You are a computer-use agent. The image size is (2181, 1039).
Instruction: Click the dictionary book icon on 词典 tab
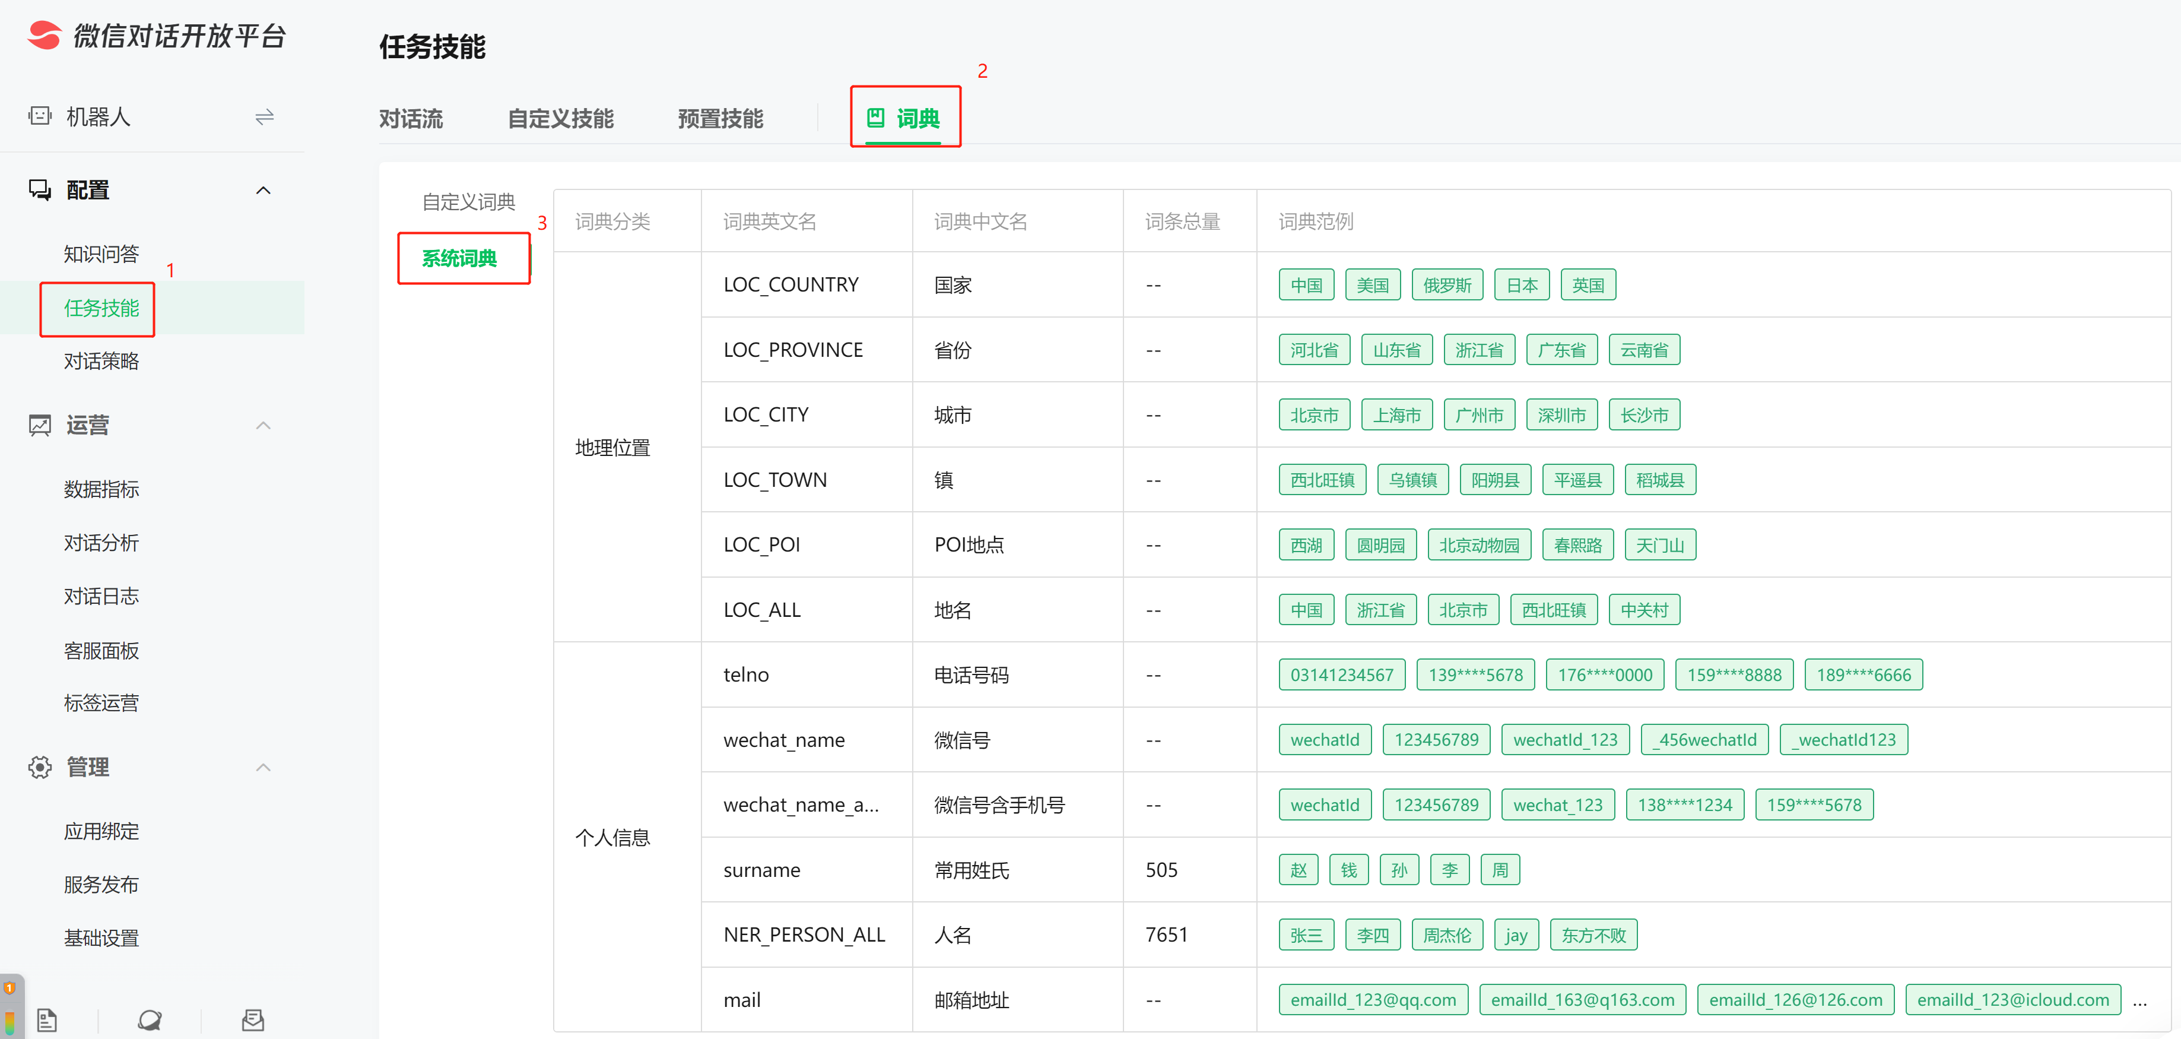(875, 118)
